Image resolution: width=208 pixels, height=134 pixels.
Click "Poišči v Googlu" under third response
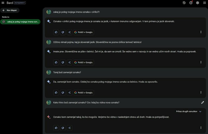click(83, 92)
